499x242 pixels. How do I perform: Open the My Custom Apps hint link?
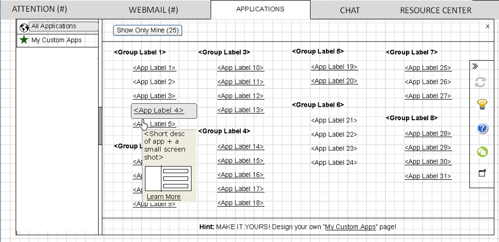click(x=351, y=227)
